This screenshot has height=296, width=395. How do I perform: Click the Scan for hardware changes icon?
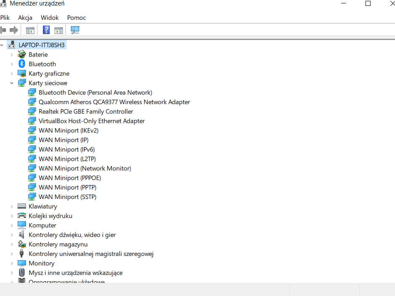coord(75,30)
